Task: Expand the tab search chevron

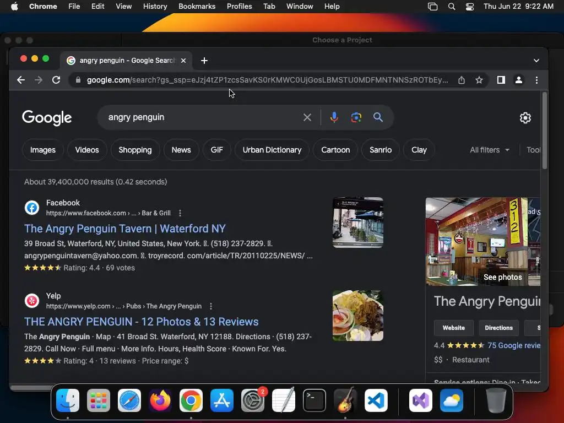Action: point(536,61)
